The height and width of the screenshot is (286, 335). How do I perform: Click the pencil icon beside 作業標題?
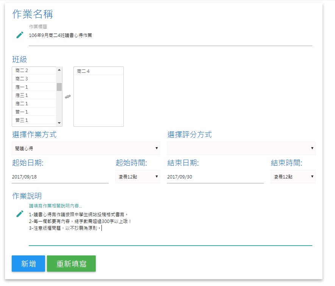point(20,35)
